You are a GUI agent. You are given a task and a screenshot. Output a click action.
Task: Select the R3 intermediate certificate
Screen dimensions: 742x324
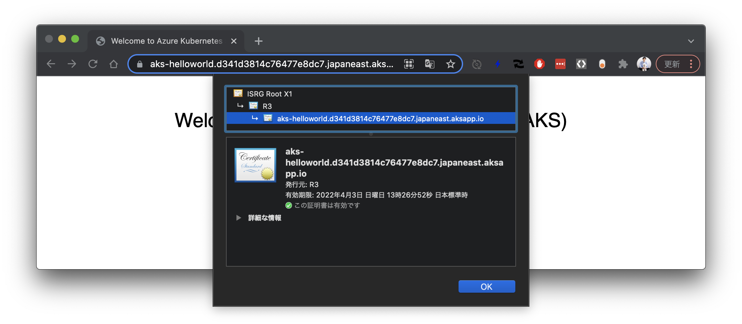(371, 106)
